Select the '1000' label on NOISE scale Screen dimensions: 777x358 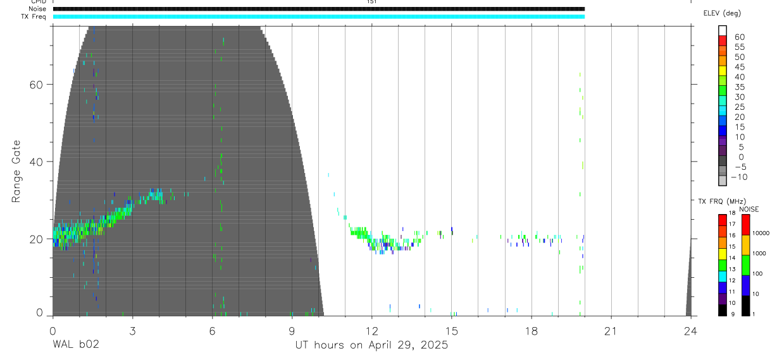758,253
